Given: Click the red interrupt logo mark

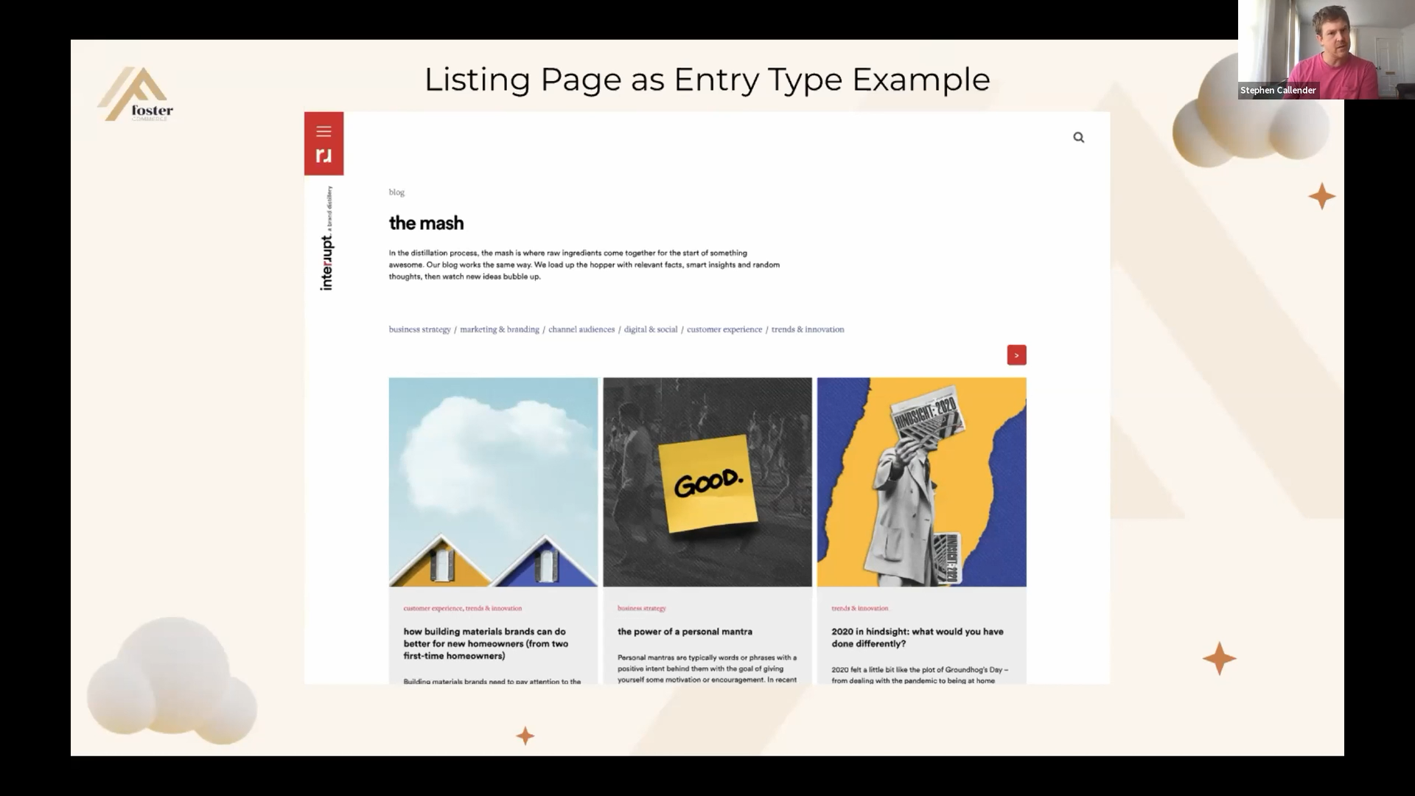Looking at the screenshot, I should 324,156.
